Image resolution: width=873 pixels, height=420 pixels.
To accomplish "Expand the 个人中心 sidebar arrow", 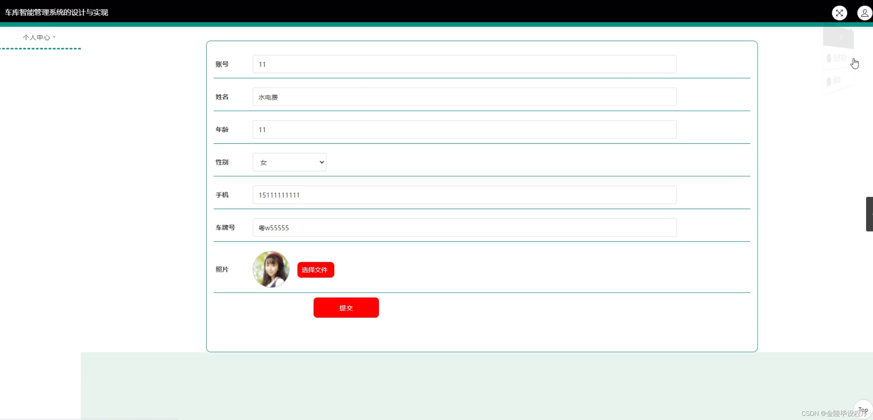I will tap(54, 37).
